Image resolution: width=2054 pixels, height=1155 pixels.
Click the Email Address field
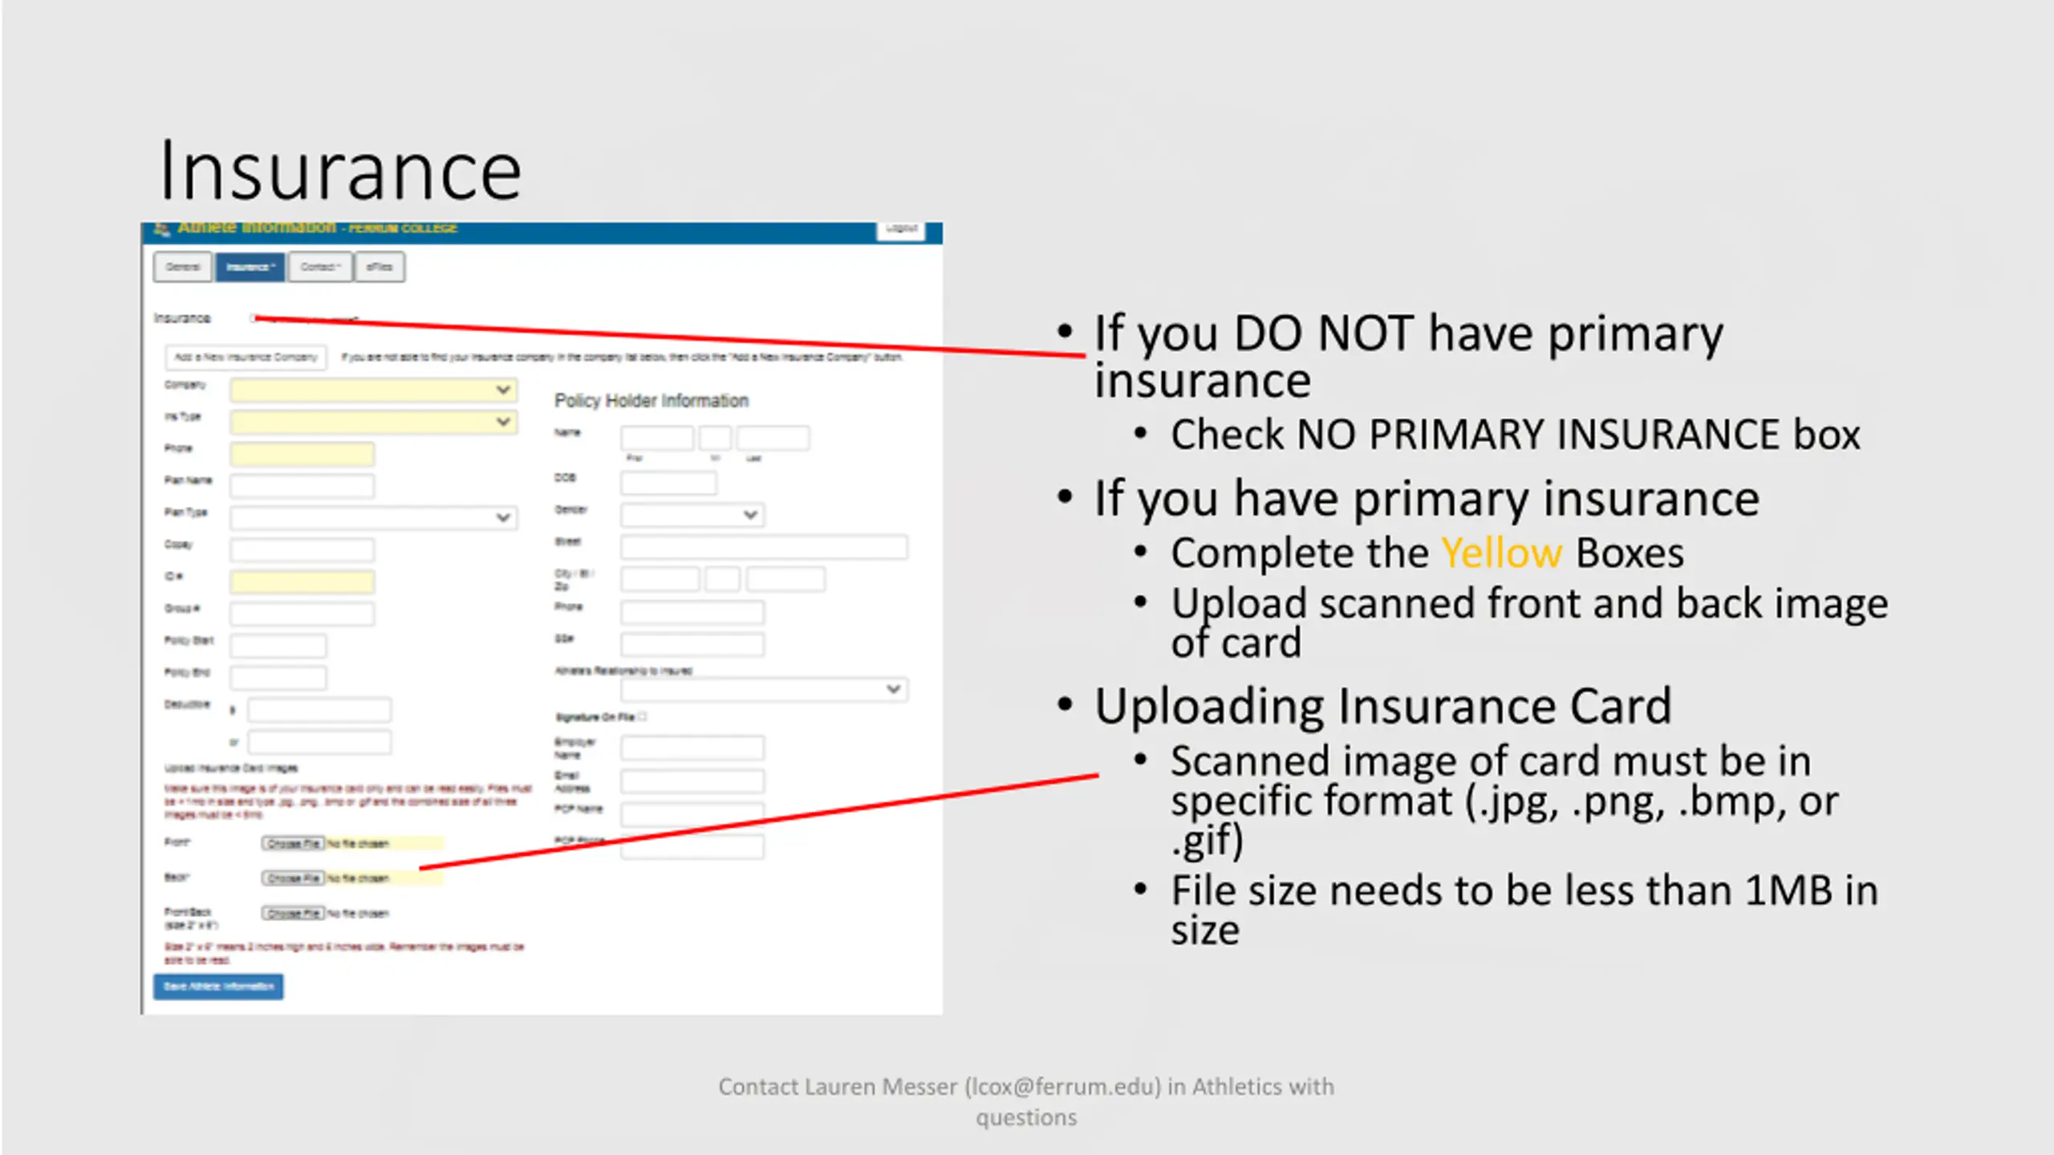[692, 781]
